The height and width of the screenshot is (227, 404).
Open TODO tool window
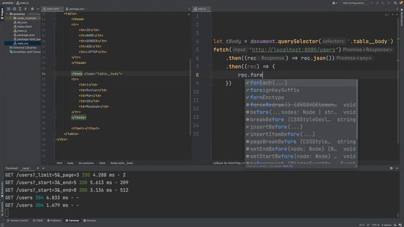pos(38,221)
